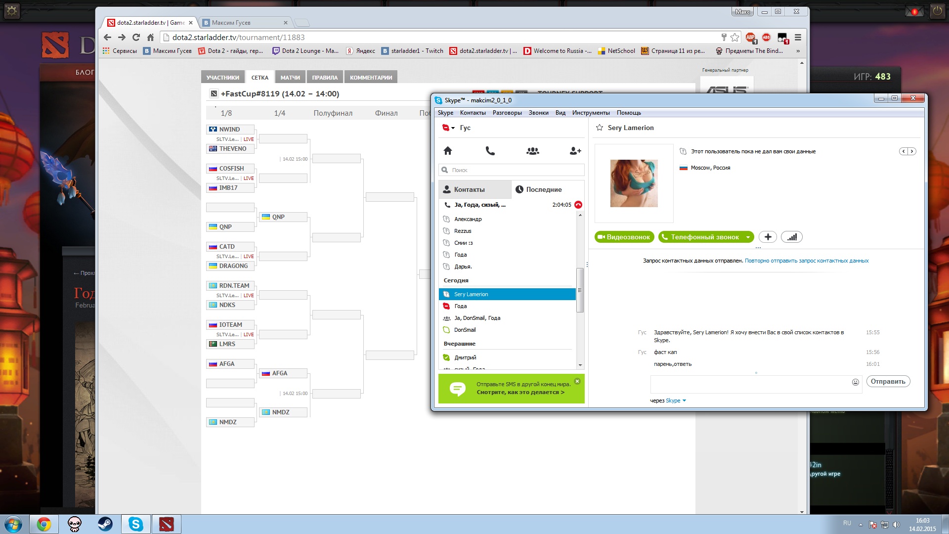This screenshot has width=949, height=534.
Task: Expand the phone call button dropdown arrow
Action: 748,237
